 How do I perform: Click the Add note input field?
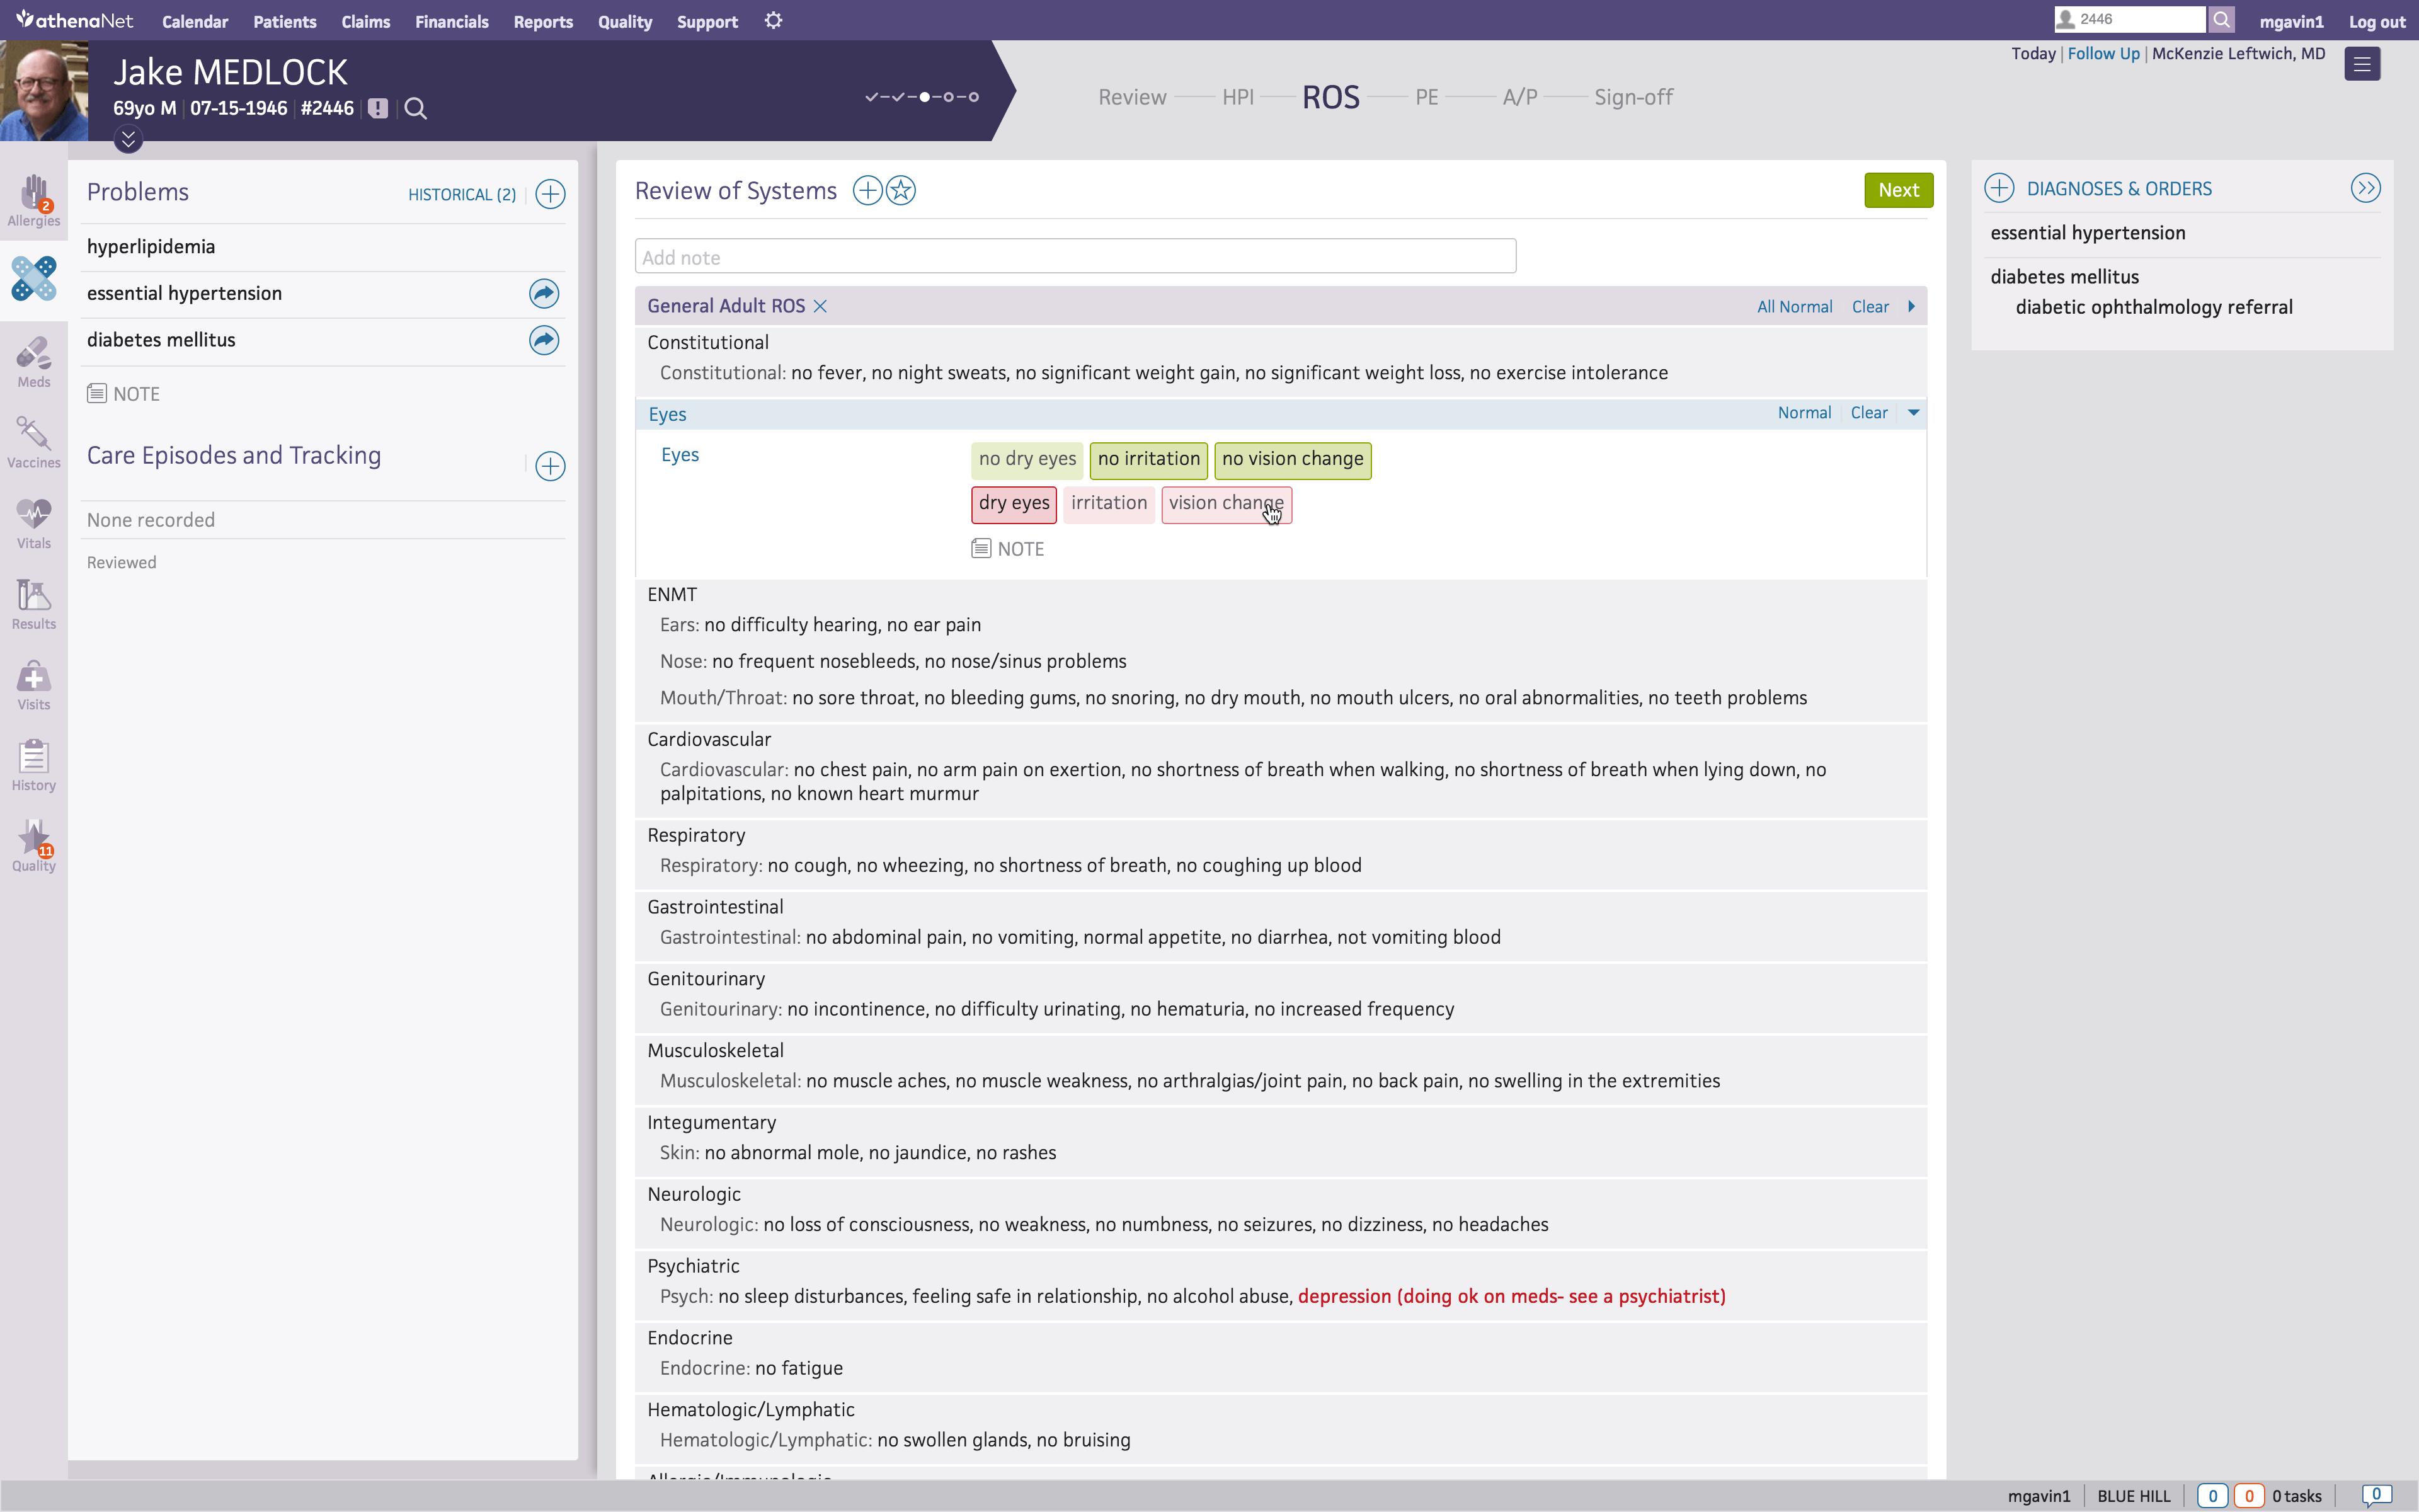(x=1073, y=256)
